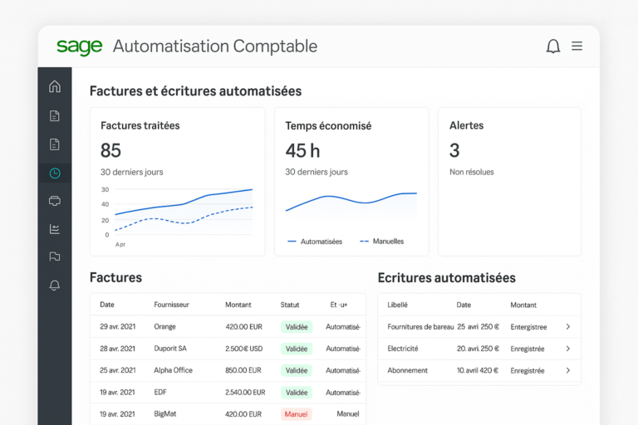Viewport: 638px width, 425px height.
Task: Click the document icon directly below Home
Action: 55,115
